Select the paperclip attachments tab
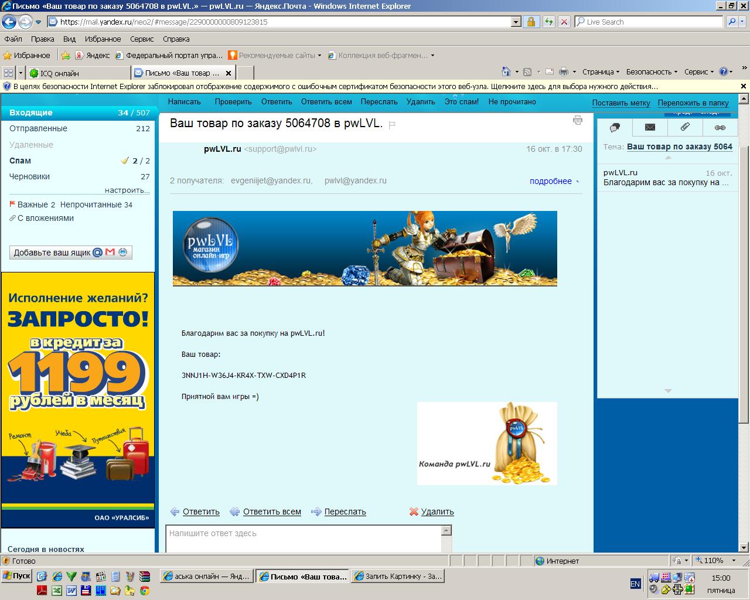The image size is (750, 600). pyautogui.click(x=685, y=127)
